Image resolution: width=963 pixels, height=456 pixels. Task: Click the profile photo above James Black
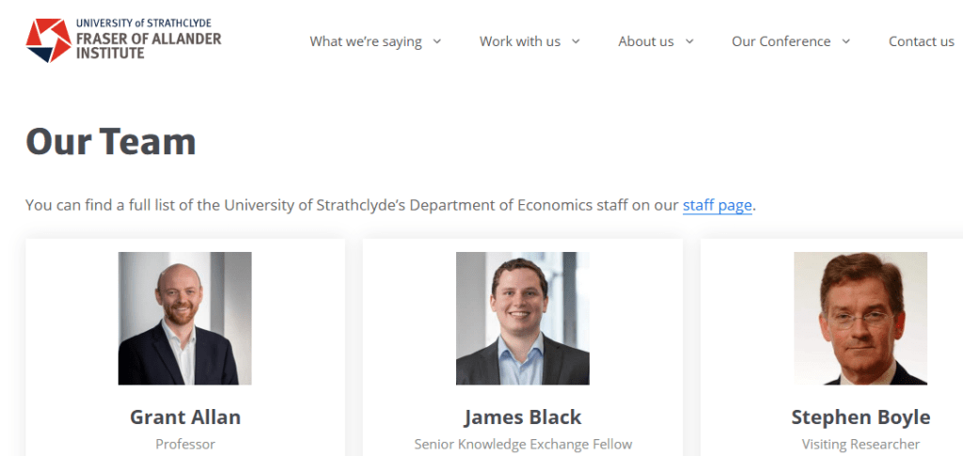point(523,318)
